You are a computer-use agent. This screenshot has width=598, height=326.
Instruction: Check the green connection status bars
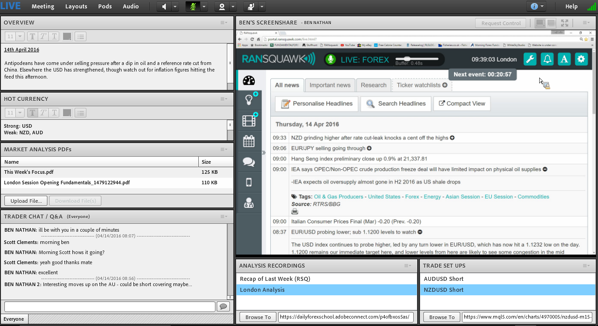coord(591,7)
